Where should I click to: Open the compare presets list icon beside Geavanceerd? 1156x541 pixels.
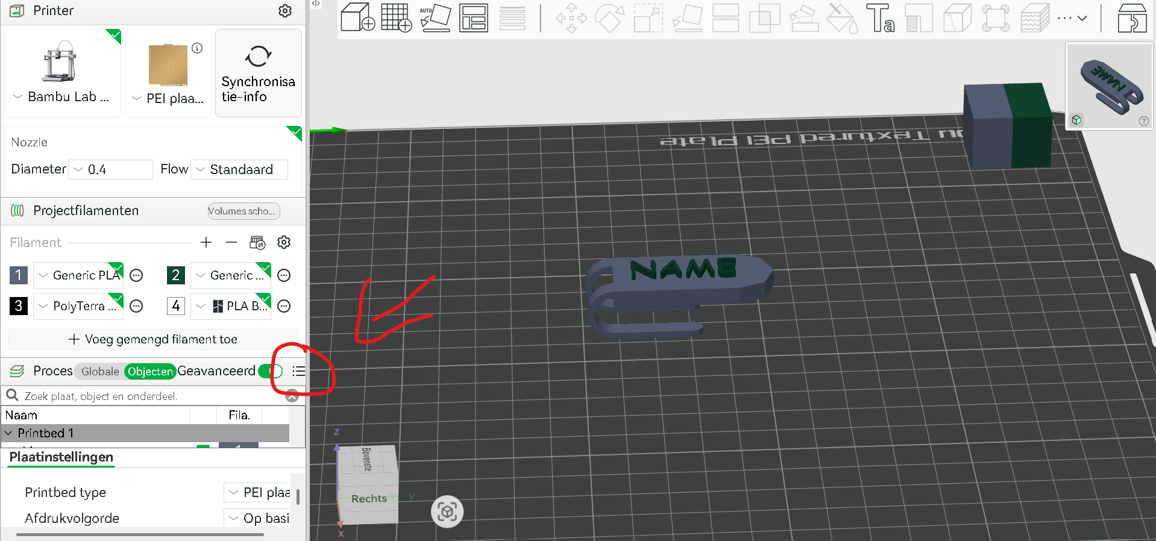[x=298, y=371]
